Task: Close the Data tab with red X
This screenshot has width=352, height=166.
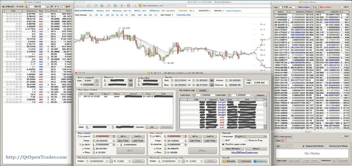Action: coord(283,141)
